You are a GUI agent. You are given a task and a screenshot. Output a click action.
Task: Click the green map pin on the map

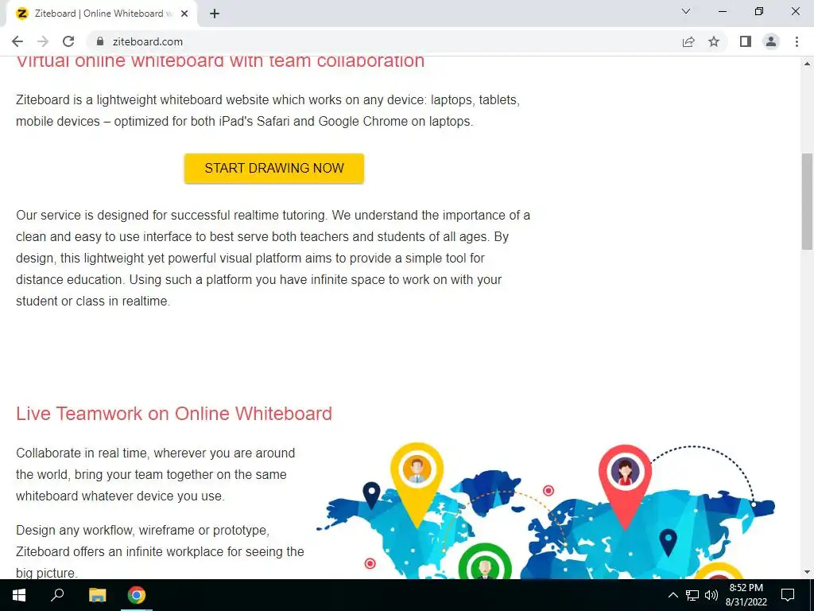pos(485,562)
